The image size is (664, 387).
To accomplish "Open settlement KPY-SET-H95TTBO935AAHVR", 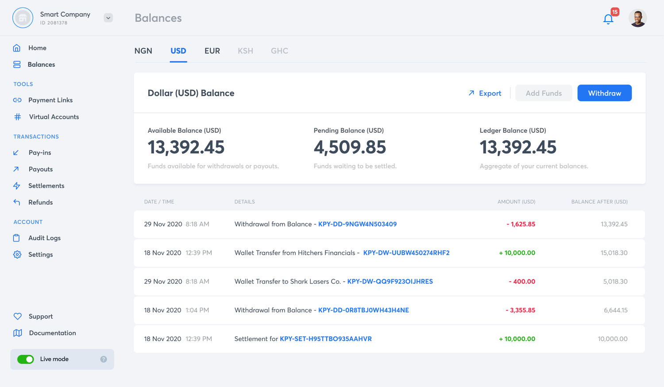I will tap(326, 339).
